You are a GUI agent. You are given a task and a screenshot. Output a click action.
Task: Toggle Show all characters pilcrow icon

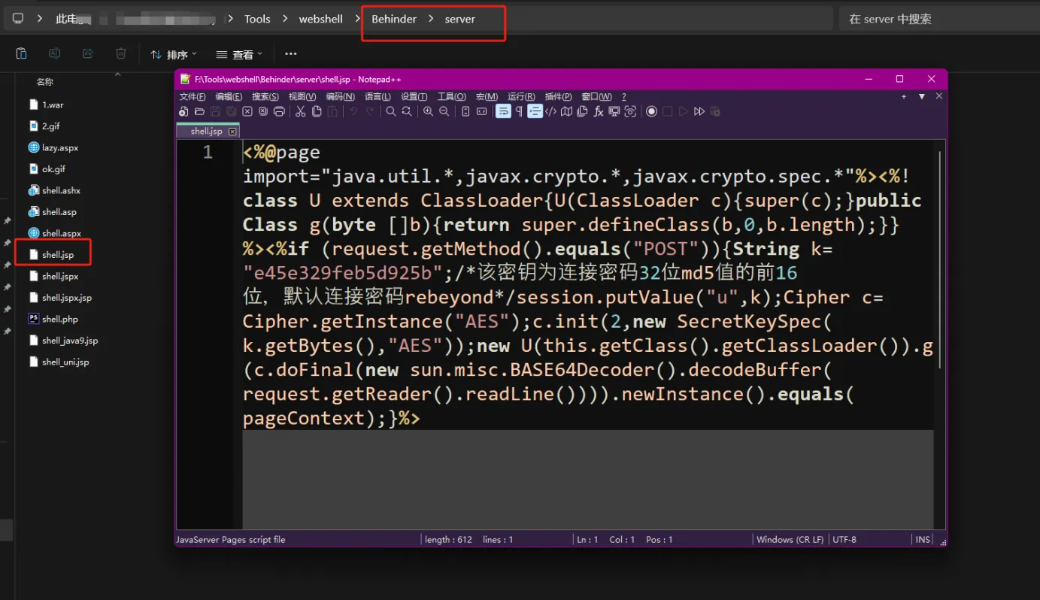pos(519,111)
